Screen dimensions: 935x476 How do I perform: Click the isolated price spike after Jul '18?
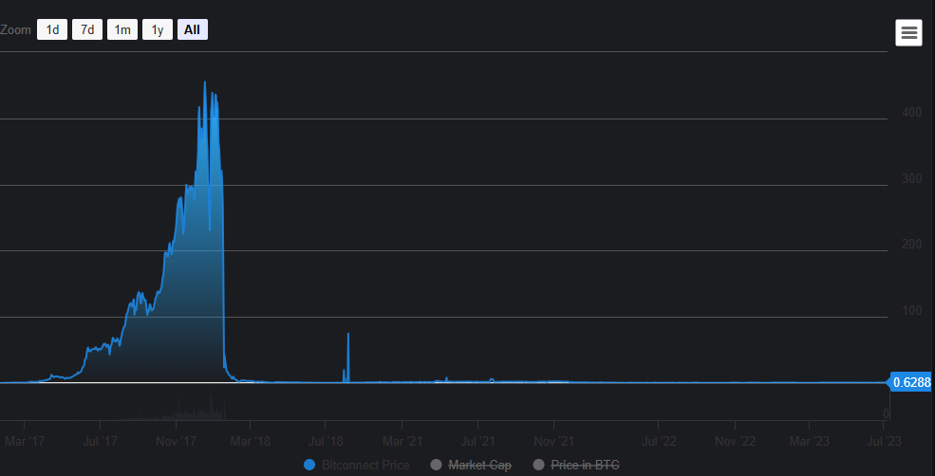(x=348, y=336)
